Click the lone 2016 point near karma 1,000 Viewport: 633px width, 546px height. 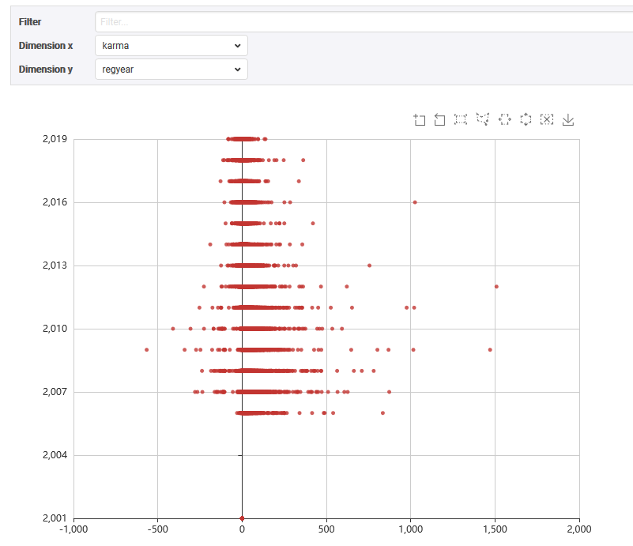point(415,202)
